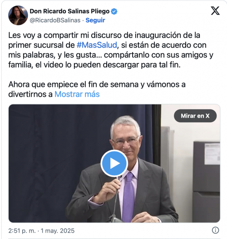Click the purple tie in the video preview

point(128,196)
